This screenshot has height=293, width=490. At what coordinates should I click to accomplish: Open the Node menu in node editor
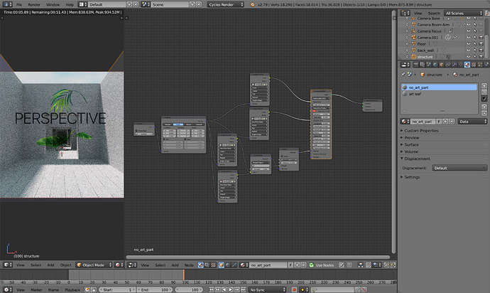tap(189, 265)
